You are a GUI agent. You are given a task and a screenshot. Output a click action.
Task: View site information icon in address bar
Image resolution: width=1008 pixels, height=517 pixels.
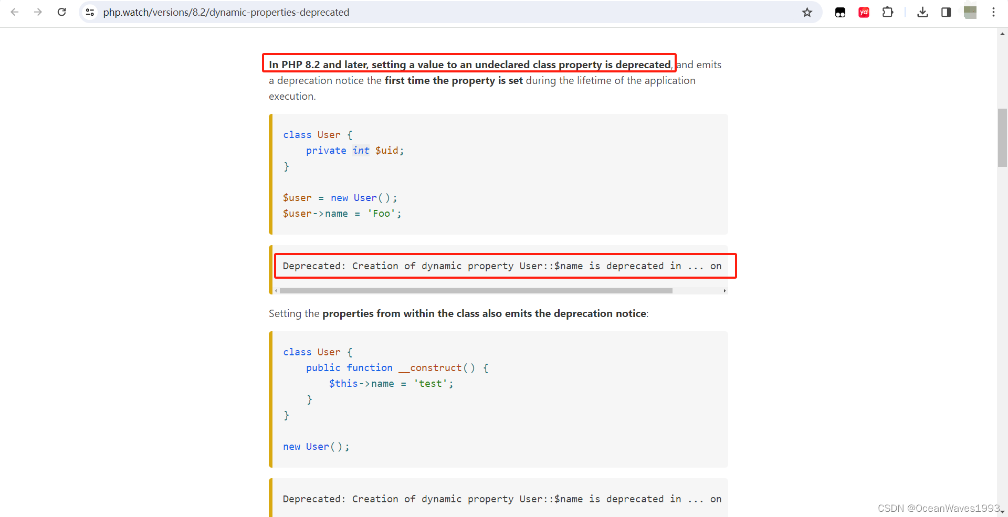pyautogui.click(x=90, y=12)
